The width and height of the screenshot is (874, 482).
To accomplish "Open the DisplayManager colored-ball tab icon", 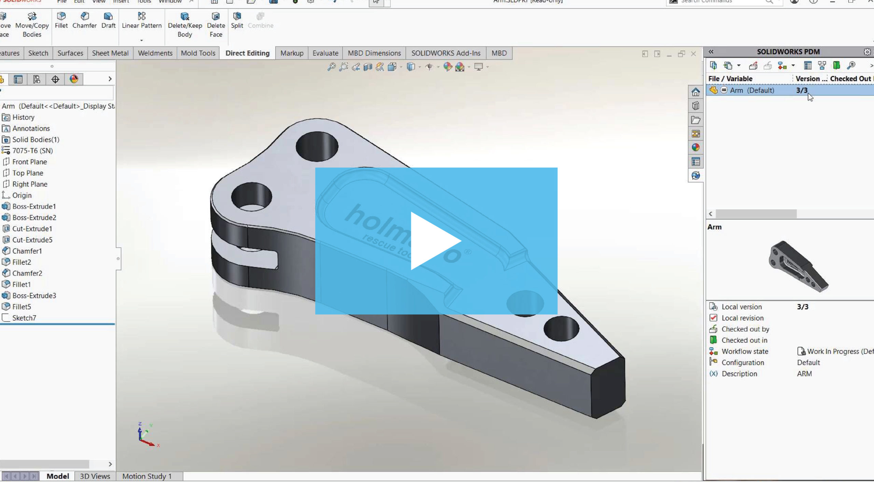I will (74, 79).
